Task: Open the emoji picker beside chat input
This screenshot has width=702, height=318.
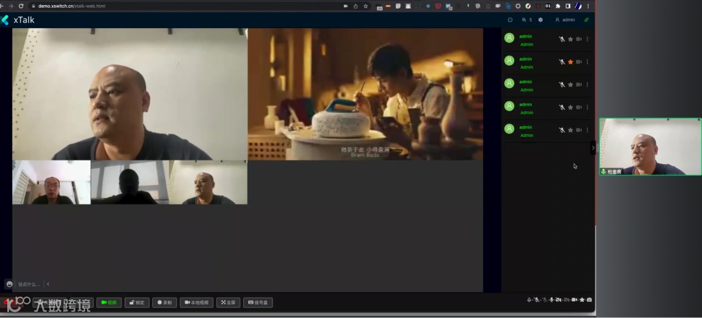Action: (9, 284)
